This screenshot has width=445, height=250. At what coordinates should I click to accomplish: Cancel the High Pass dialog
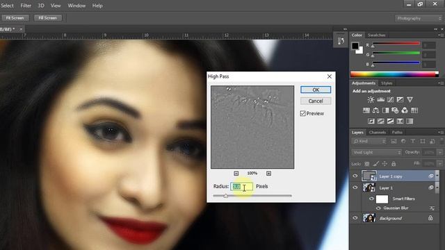pyautogui.click(x=316, y=101)
